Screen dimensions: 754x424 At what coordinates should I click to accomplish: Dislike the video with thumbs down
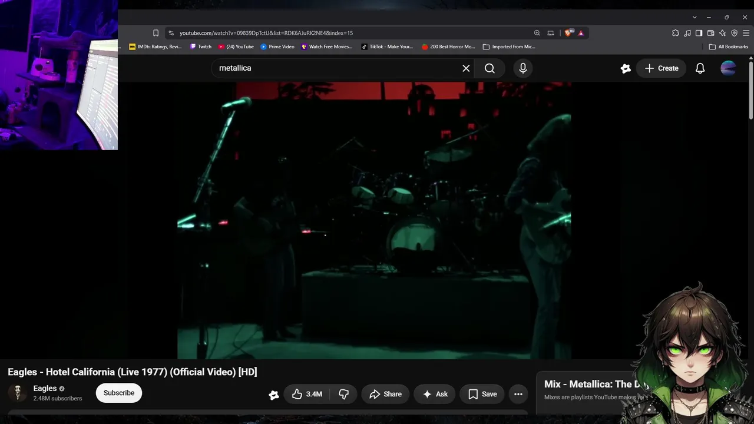pyautogui.click(x=343, y=394)
